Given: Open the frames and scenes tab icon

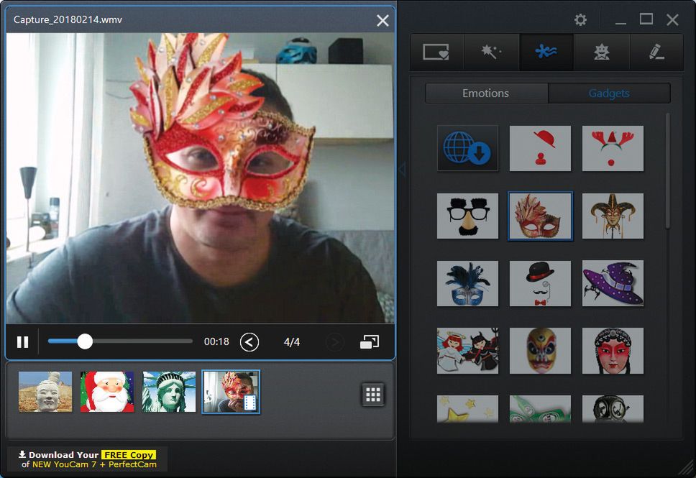Looking at the screenshot, I should [x=436, y=52].
